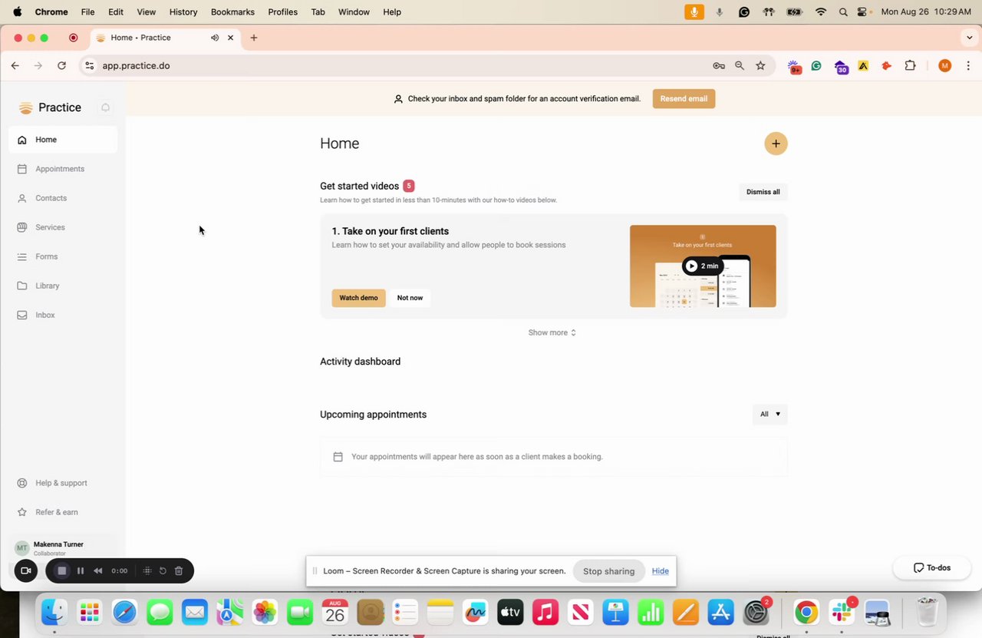This screenshot has width=982, height=638.
Task: Open the History menu
Action: [x=183, y=12]
